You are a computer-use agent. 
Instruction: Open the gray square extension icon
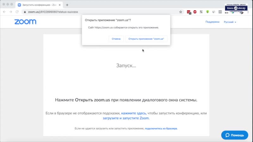pyautogui.click(x=220, y=12)
